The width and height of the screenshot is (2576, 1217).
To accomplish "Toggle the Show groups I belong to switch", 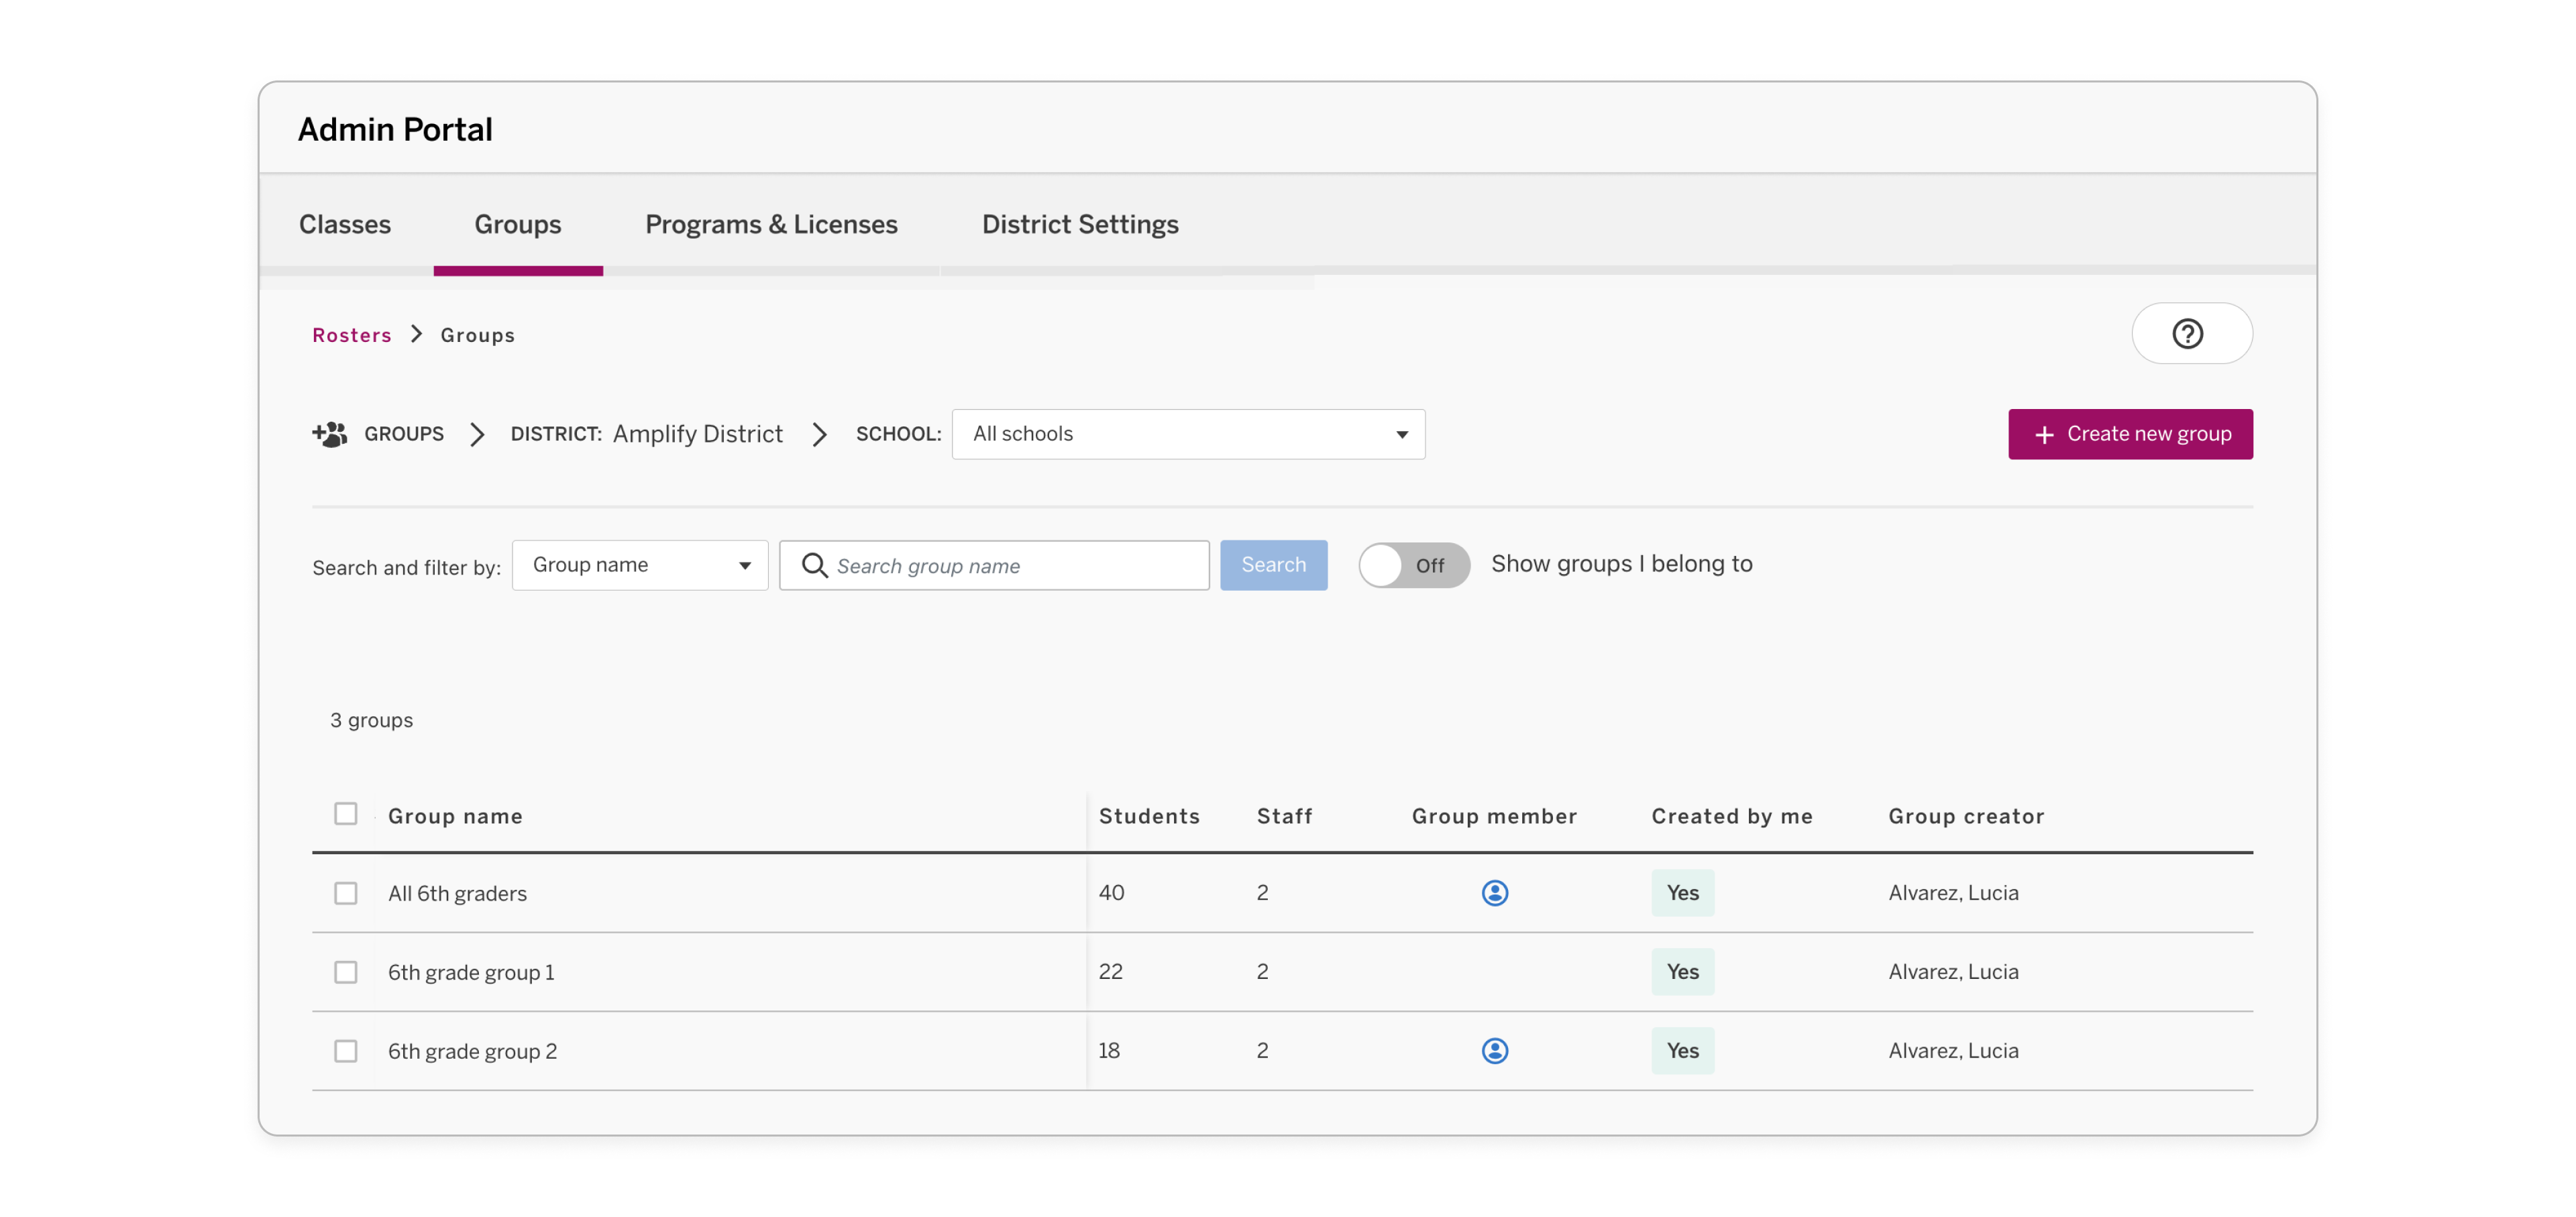I will tap(1413, 565).
